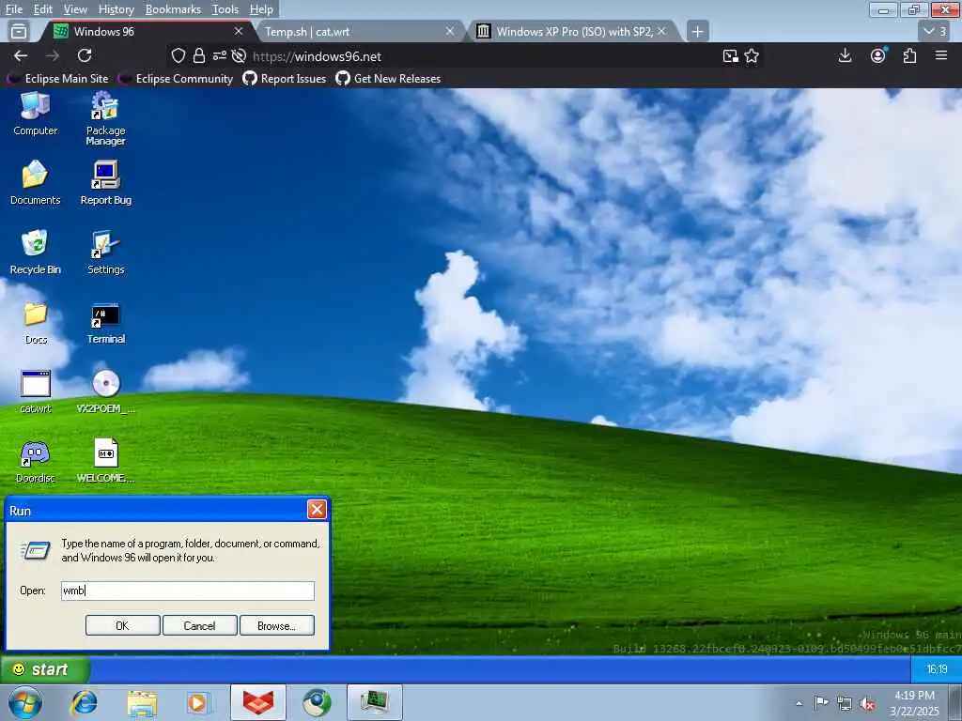Click the tracking protection shield icon
The height and width of the screenshot is (721, 962).
click(178, 55)
